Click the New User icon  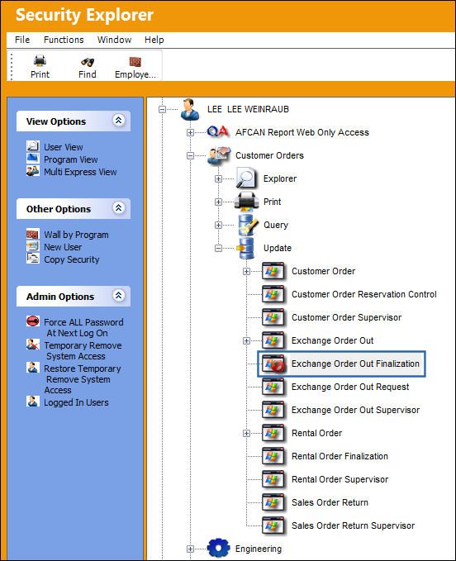tap(33, 246)
